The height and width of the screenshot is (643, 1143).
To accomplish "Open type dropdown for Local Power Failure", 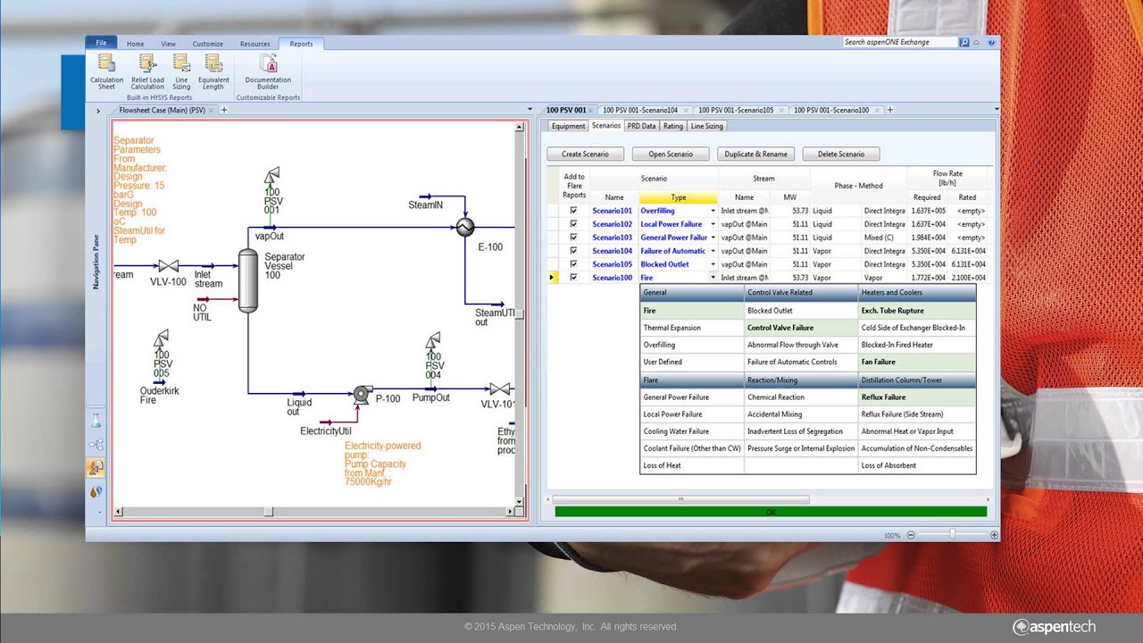I will click(713, 224).
